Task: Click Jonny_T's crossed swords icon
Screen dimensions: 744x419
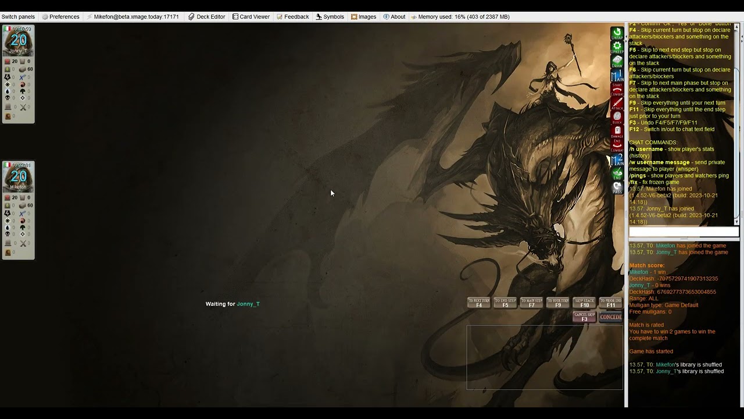Action: tap(23, 107)
